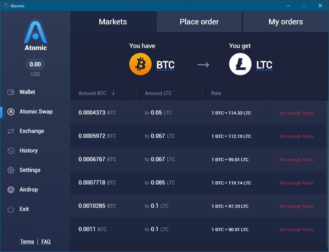Open the Exchange section
Viewport: 329px width, 252px height.
(x=32, y=131)
